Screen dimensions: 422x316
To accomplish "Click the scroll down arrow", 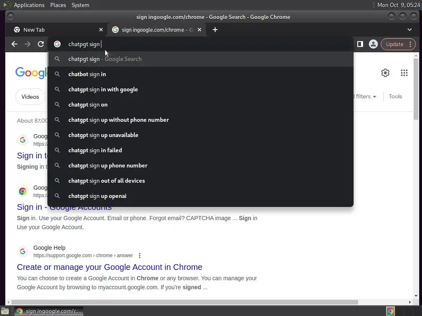I will click(x=416, y=296).
